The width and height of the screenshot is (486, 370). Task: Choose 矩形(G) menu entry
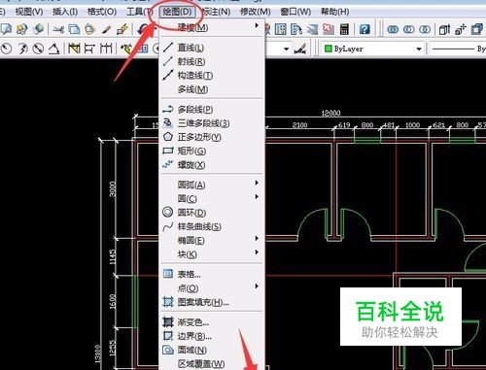[212, 151]
